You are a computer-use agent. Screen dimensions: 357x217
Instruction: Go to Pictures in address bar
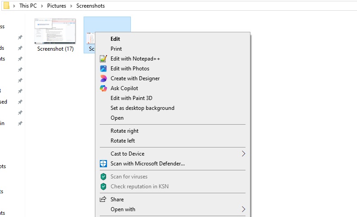point(57,6)
